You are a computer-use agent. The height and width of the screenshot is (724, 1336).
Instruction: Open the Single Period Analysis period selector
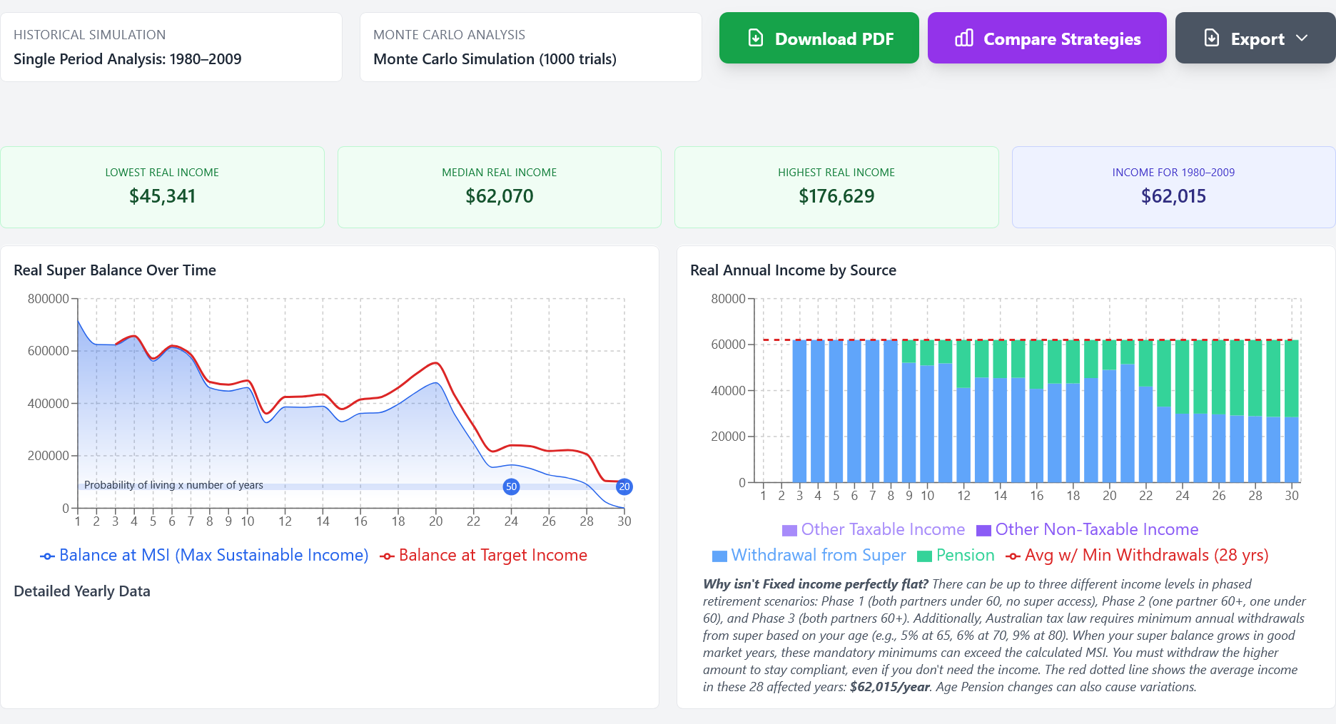[127, 59]
